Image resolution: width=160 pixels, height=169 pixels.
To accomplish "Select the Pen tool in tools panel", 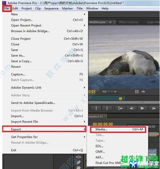I will (x=79, y=162).
